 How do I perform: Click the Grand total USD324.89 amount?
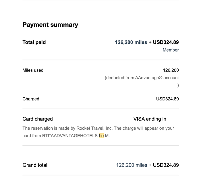pos(166,165)
